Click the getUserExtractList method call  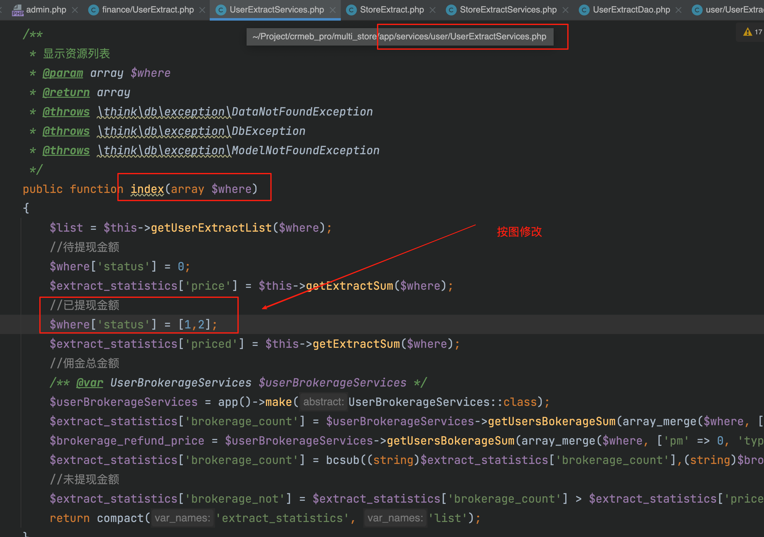click(211, 228)
